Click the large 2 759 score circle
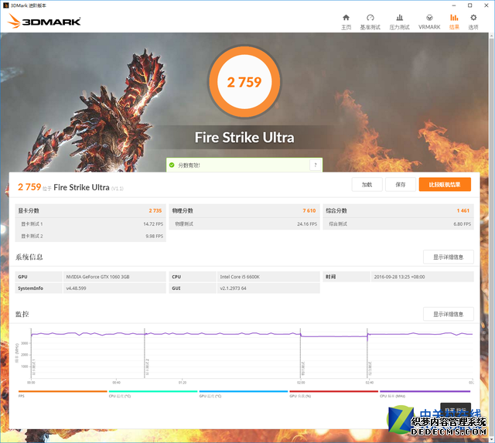This screenshot has height=443, width=495. tap(244, 82)
